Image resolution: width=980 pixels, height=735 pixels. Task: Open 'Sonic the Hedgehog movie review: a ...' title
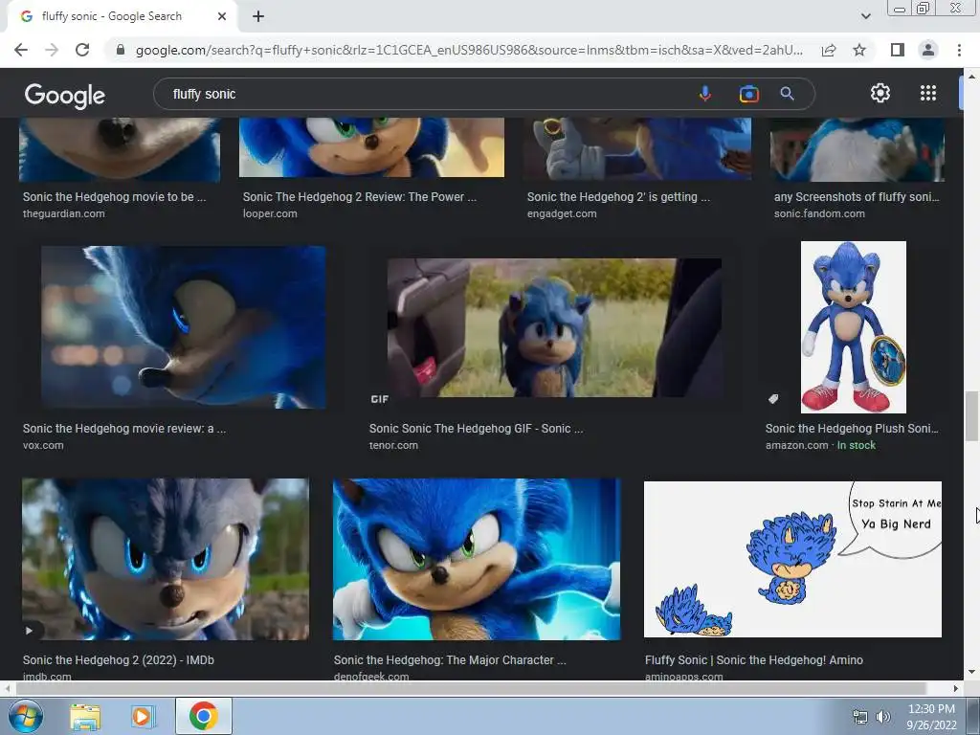[124, 429]
